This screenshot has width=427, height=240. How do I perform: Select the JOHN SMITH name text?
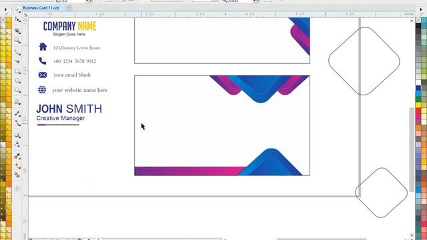point(69,109)
